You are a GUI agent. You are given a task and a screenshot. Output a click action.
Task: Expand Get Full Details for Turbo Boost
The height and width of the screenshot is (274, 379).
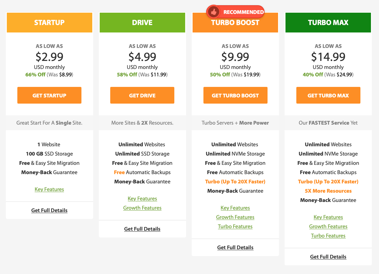235,247
